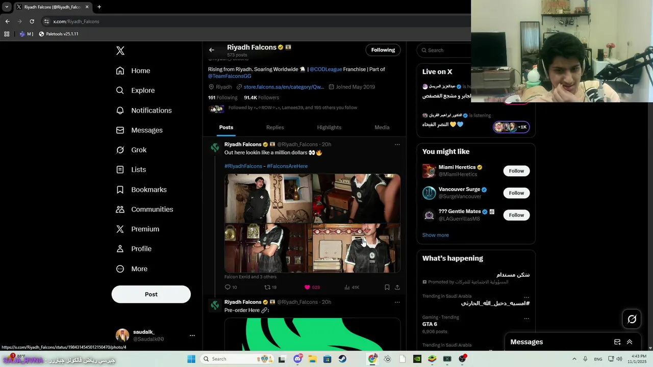Compose new message in Messages drawer
Image resolution: width=653 pixels, height=367 pixels.
tap(617, 342)
